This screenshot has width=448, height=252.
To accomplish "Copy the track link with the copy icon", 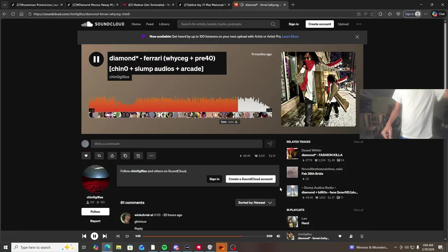I will click(x=125, y=156).
